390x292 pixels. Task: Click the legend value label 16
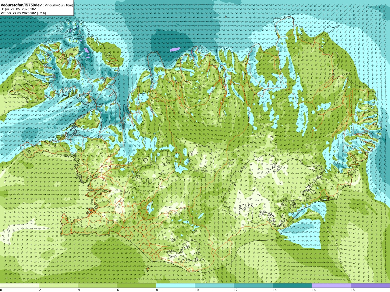click(314, 290)
